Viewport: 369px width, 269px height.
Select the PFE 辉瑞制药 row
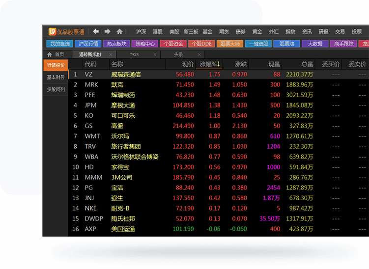pyautogui.click(x=218, y=95)
